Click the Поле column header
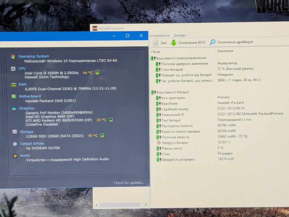 pyautogui.click(x=156, y=52)
